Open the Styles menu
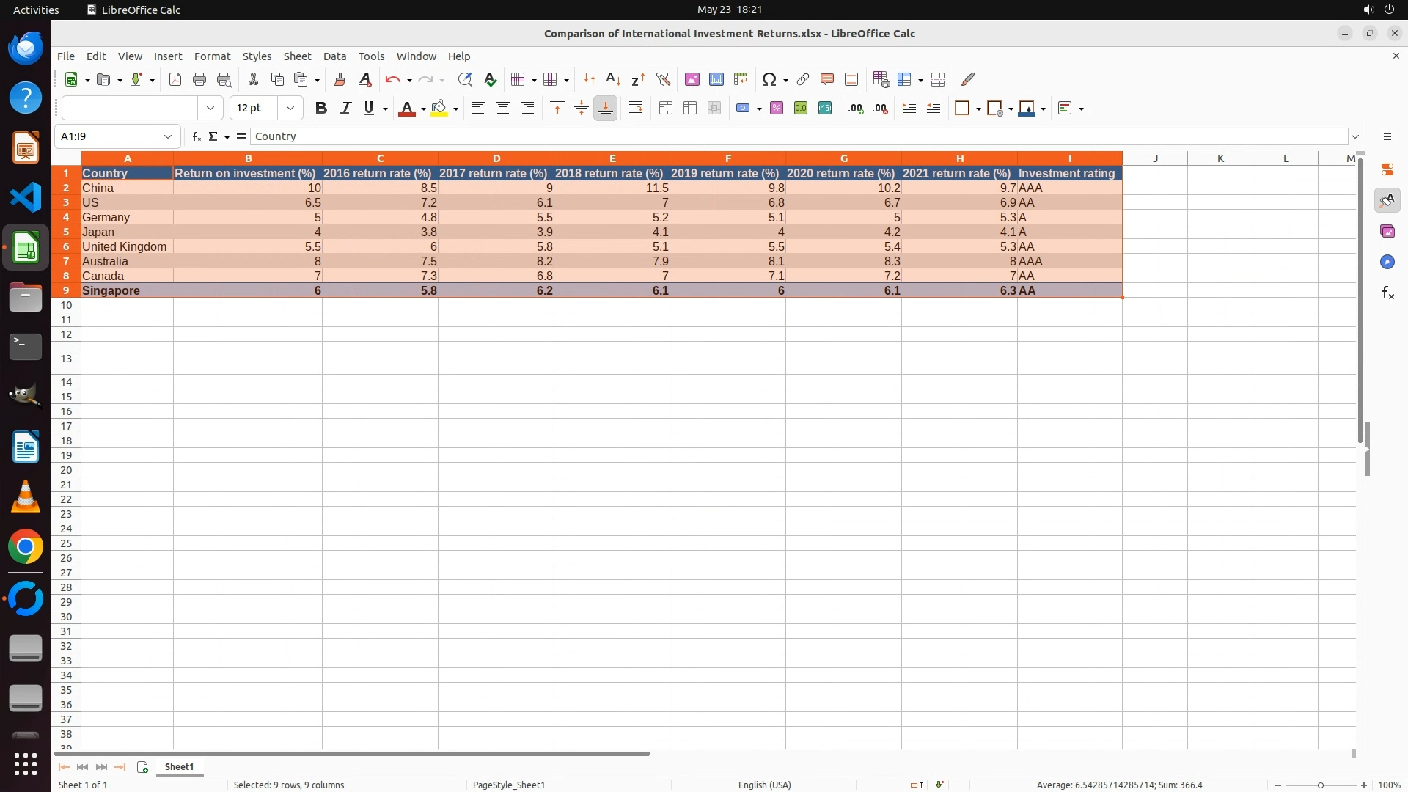 257,56
